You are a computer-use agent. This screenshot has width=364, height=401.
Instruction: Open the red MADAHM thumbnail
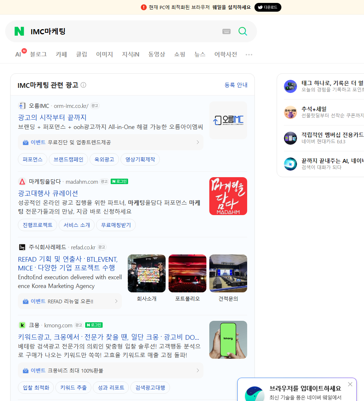228,196
